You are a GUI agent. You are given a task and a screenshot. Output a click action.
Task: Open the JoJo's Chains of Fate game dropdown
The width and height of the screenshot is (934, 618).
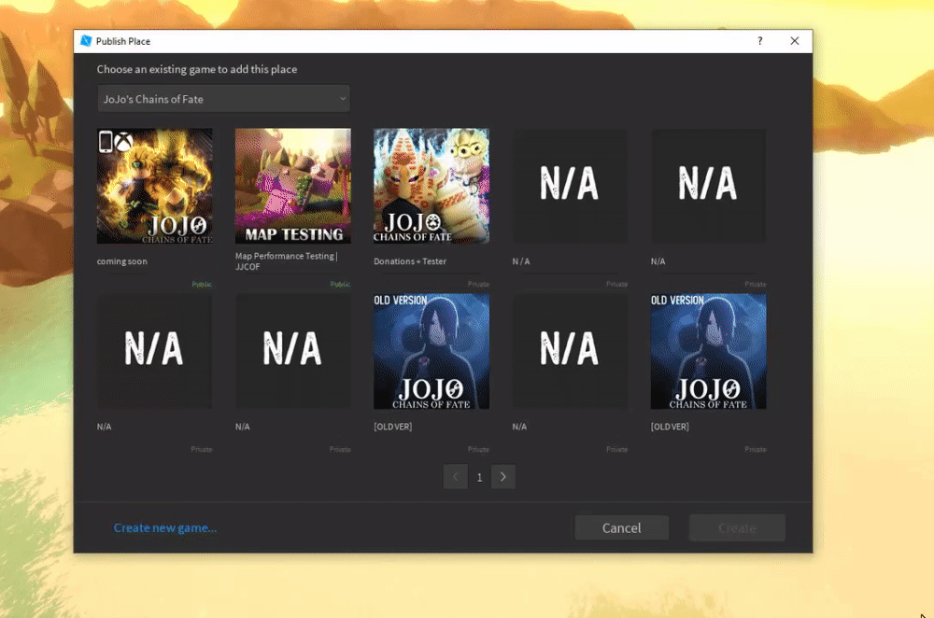click(x=223, y=99)
